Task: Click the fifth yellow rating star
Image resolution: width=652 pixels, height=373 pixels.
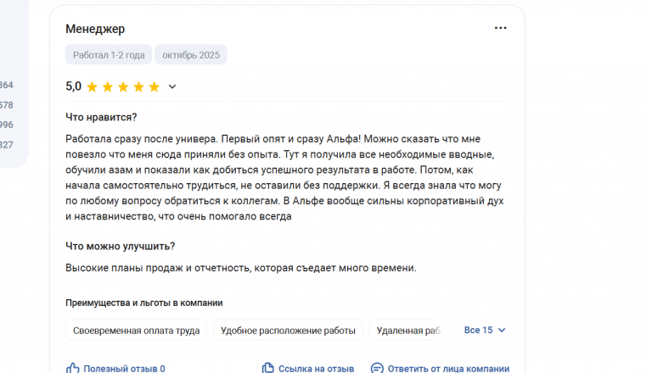Action: [155, 86]
